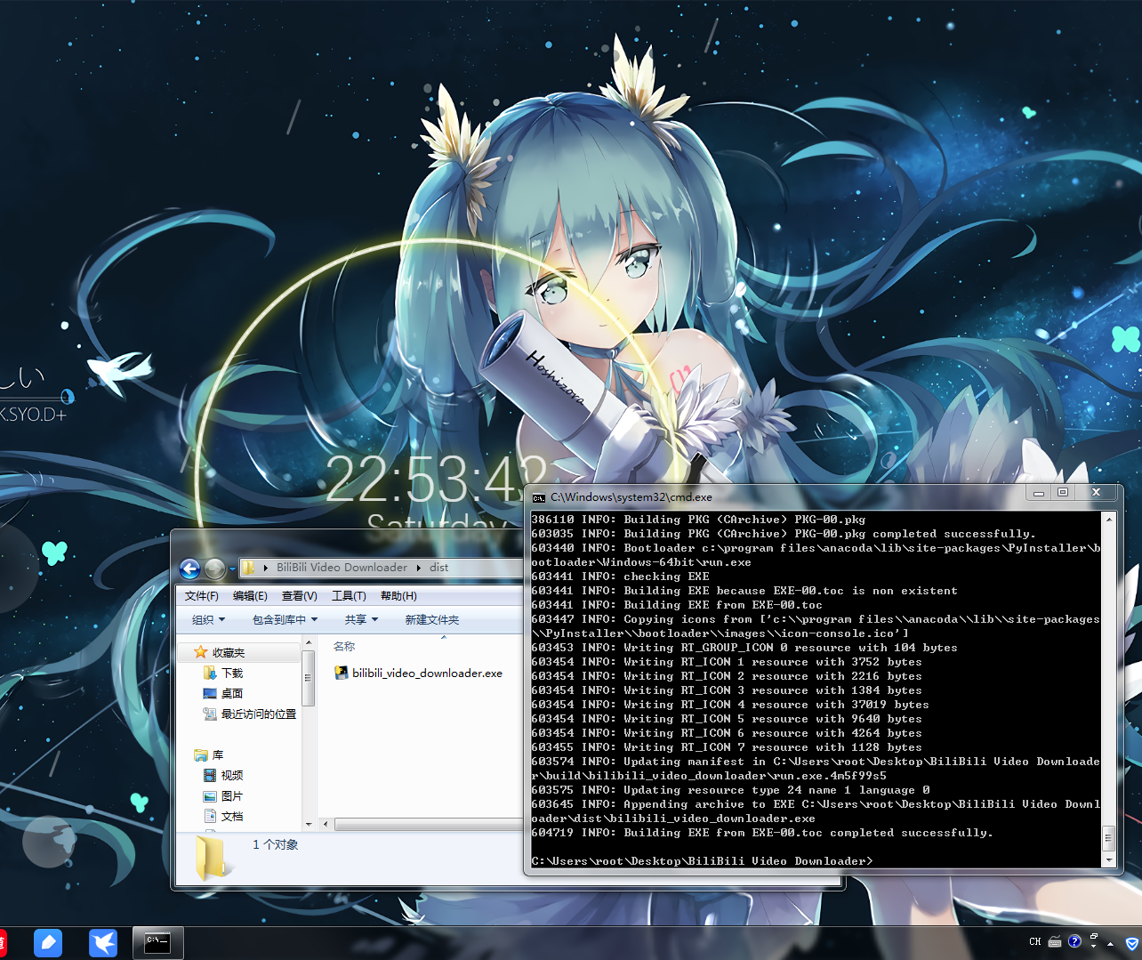Click the navigation pane scroll up arrow
1142x960 pixels.
309,642
